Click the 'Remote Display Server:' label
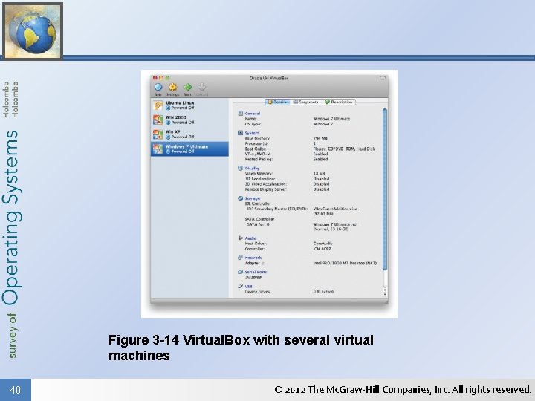This screenshot has width=535, height=401. pos(266,189)
